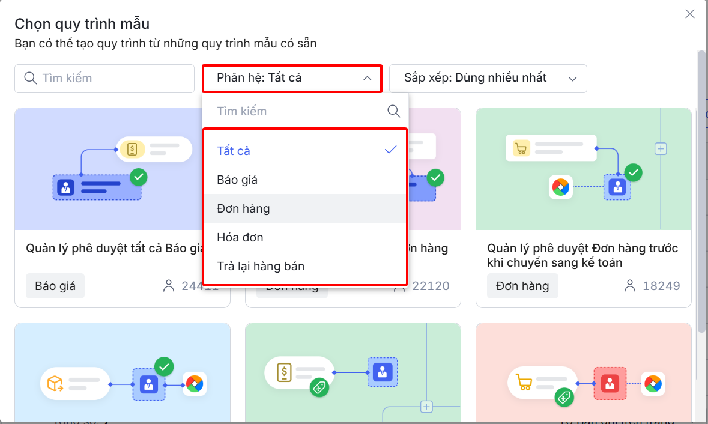Click the user count icon beside 18249
708x424 pixels.
630,286
